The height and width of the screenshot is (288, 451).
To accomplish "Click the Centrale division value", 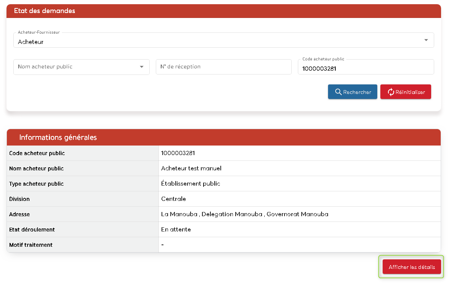I will coord(173,199).
